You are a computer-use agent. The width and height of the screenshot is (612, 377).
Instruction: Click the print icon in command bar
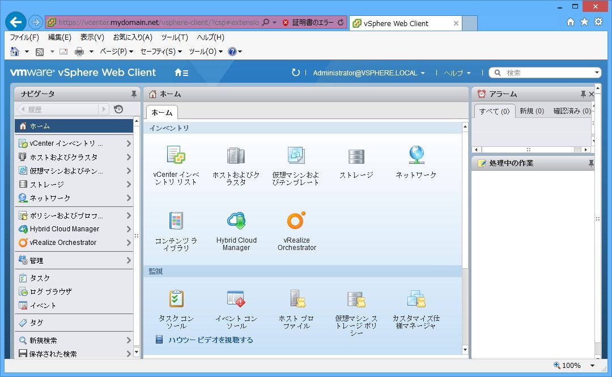(x=79, y=52)
